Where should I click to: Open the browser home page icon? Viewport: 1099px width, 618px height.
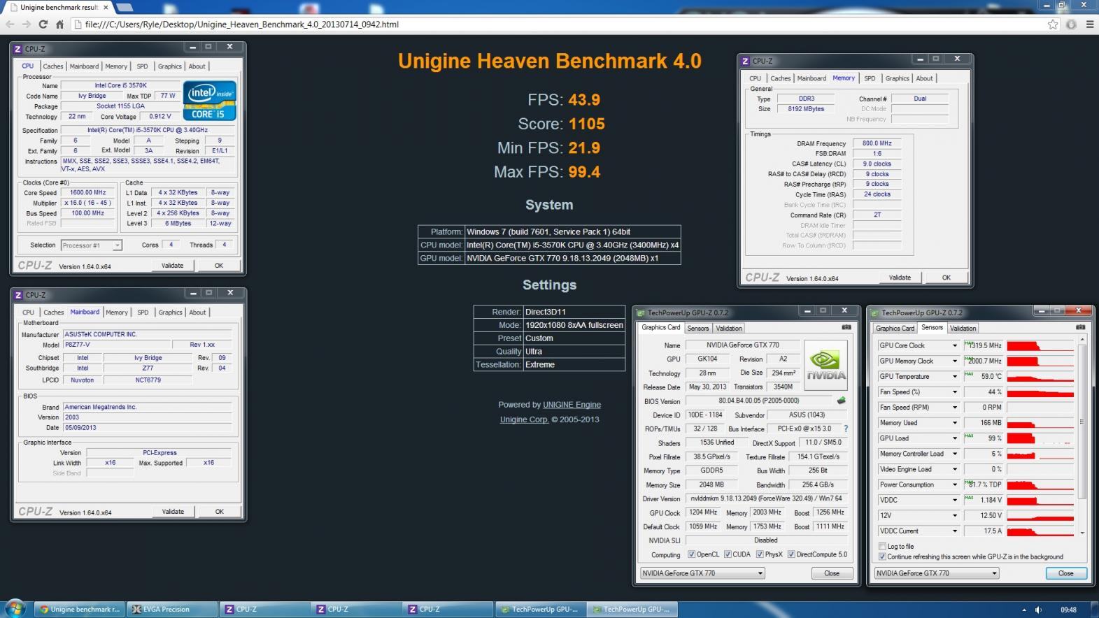pos(59,24)
